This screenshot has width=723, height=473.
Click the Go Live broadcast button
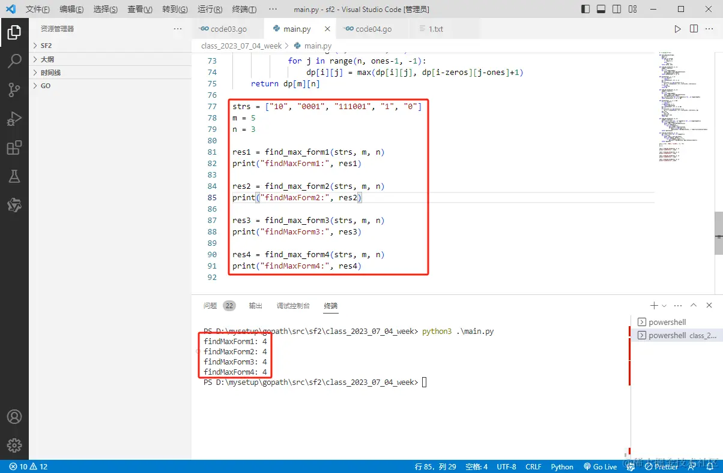tap(599, 466)
